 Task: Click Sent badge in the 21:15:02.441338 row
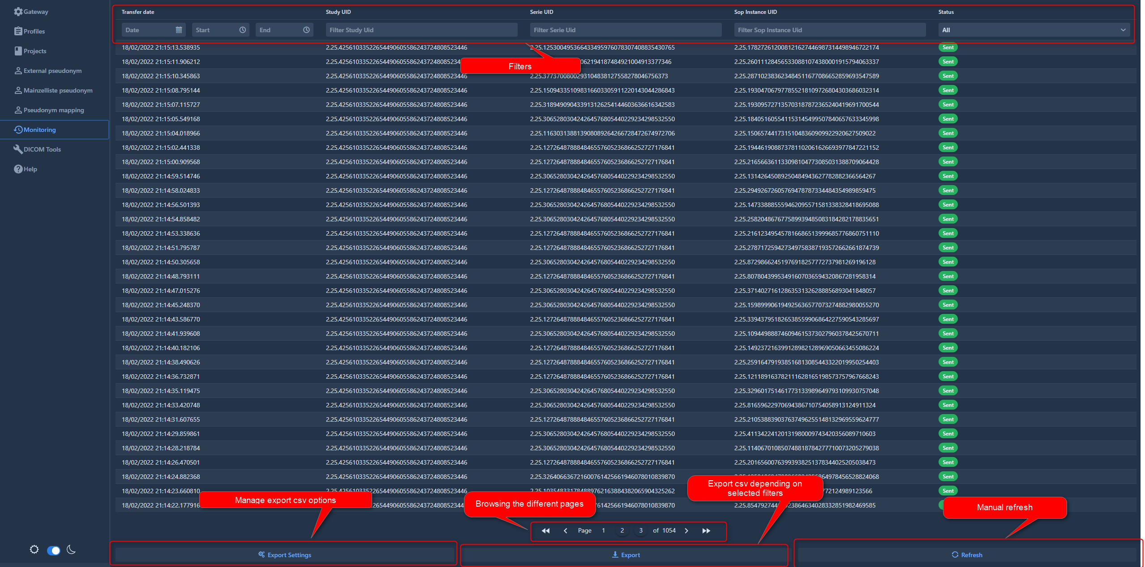click(948, 148)
